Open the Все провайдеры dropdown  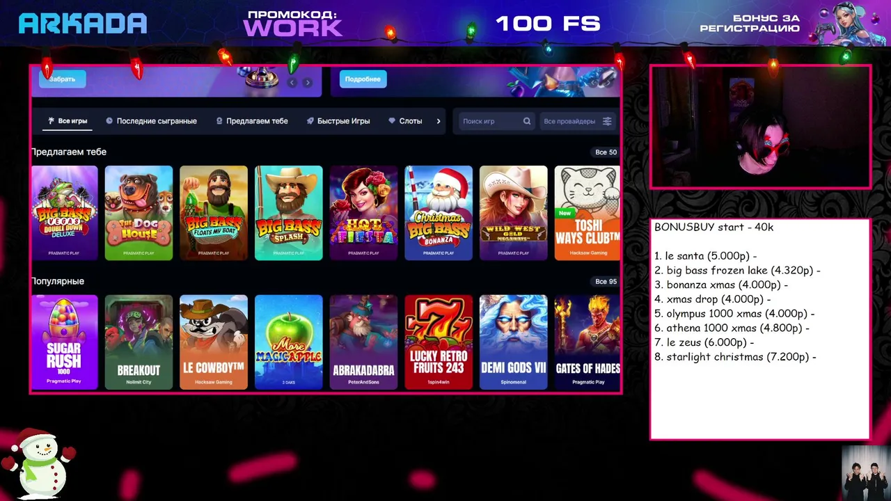[577, 121]
